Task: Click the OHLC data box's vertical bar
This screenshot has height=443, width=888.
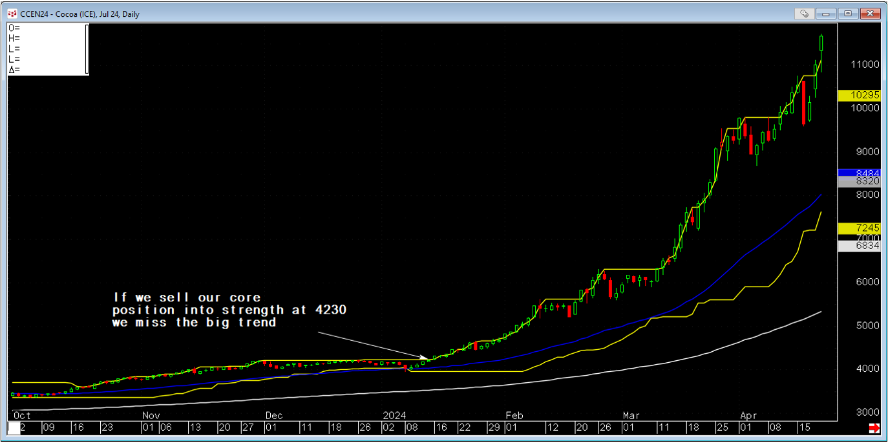Action: 87,49
